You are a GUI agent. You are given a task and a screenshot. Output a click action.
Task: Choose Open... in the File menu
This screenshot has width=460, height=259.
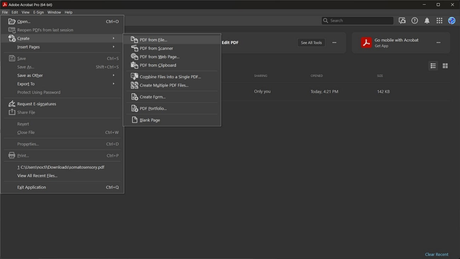pyautogui.click(x=62, y=21)
